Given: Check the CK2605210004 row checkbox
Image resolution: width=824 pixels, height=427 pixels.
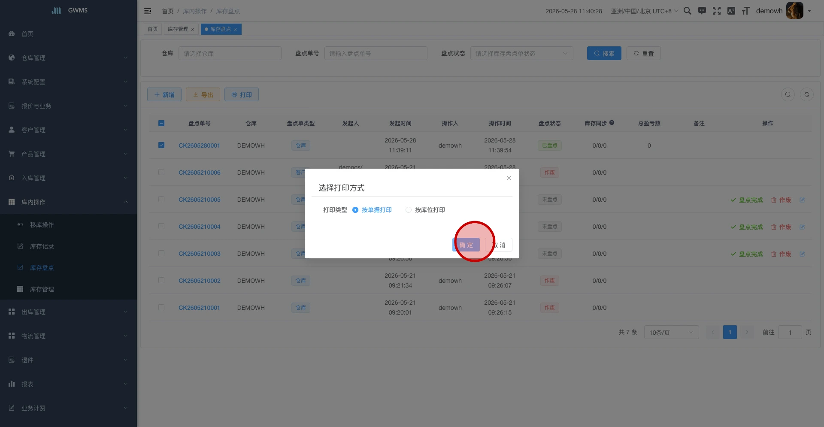Looking at the screenshot, I should click(x=161, y=226).
